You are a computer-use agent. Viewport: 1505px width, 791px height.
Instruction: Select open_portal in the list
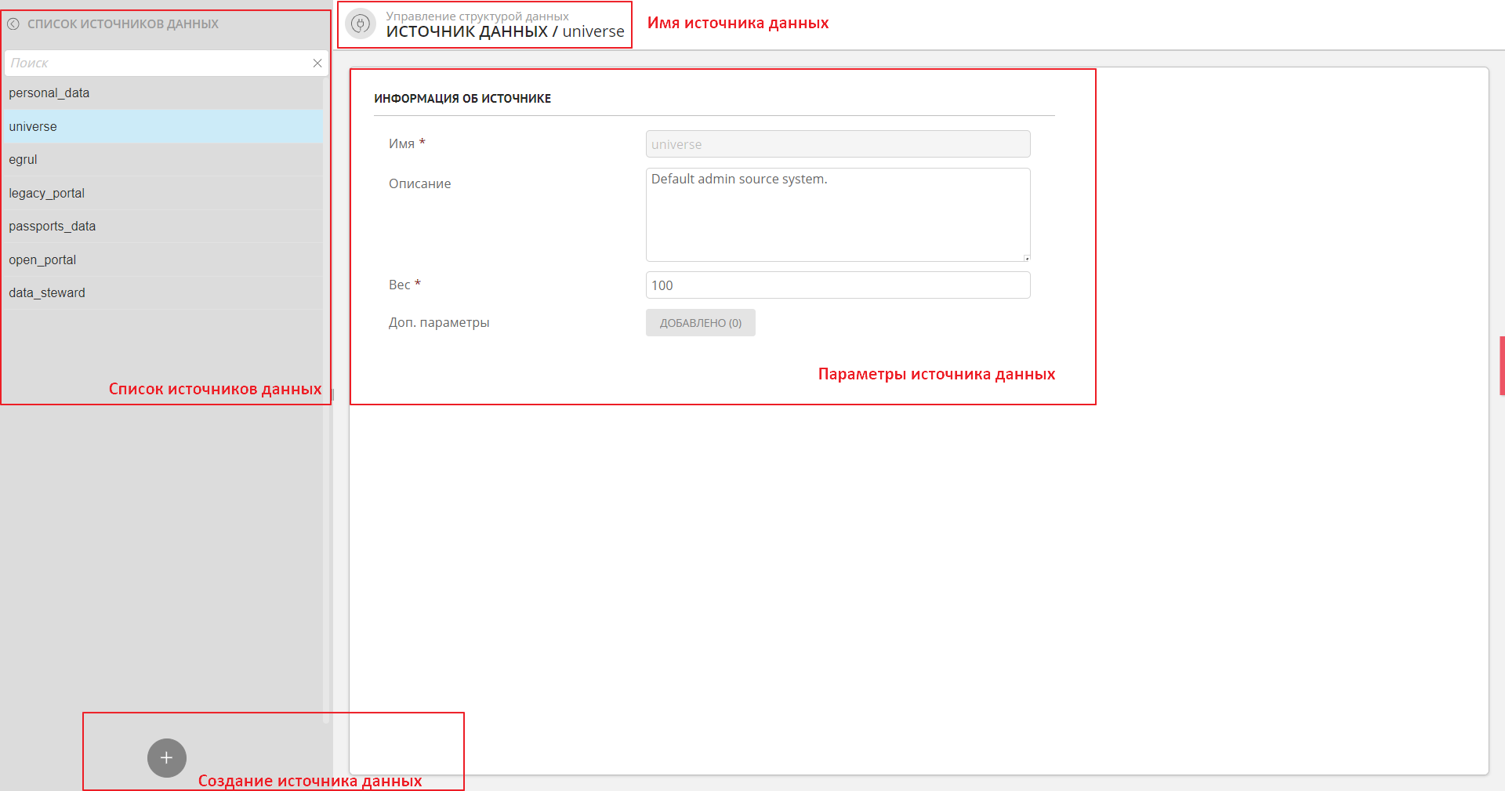point(42,260)
